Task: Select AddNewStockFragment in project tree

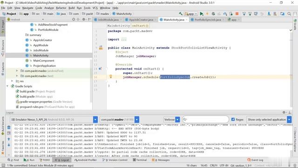Action: point(53,25)
